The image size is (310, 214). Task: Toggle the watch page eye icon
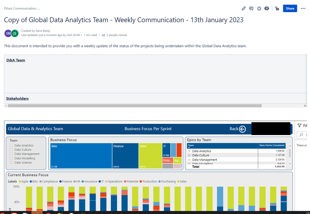pos(267,8)
